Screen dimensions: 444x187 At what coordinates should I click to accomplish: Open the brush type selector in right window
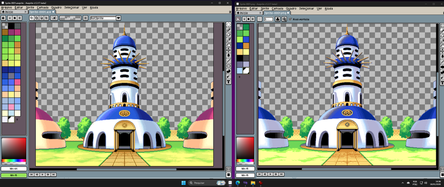260,19
